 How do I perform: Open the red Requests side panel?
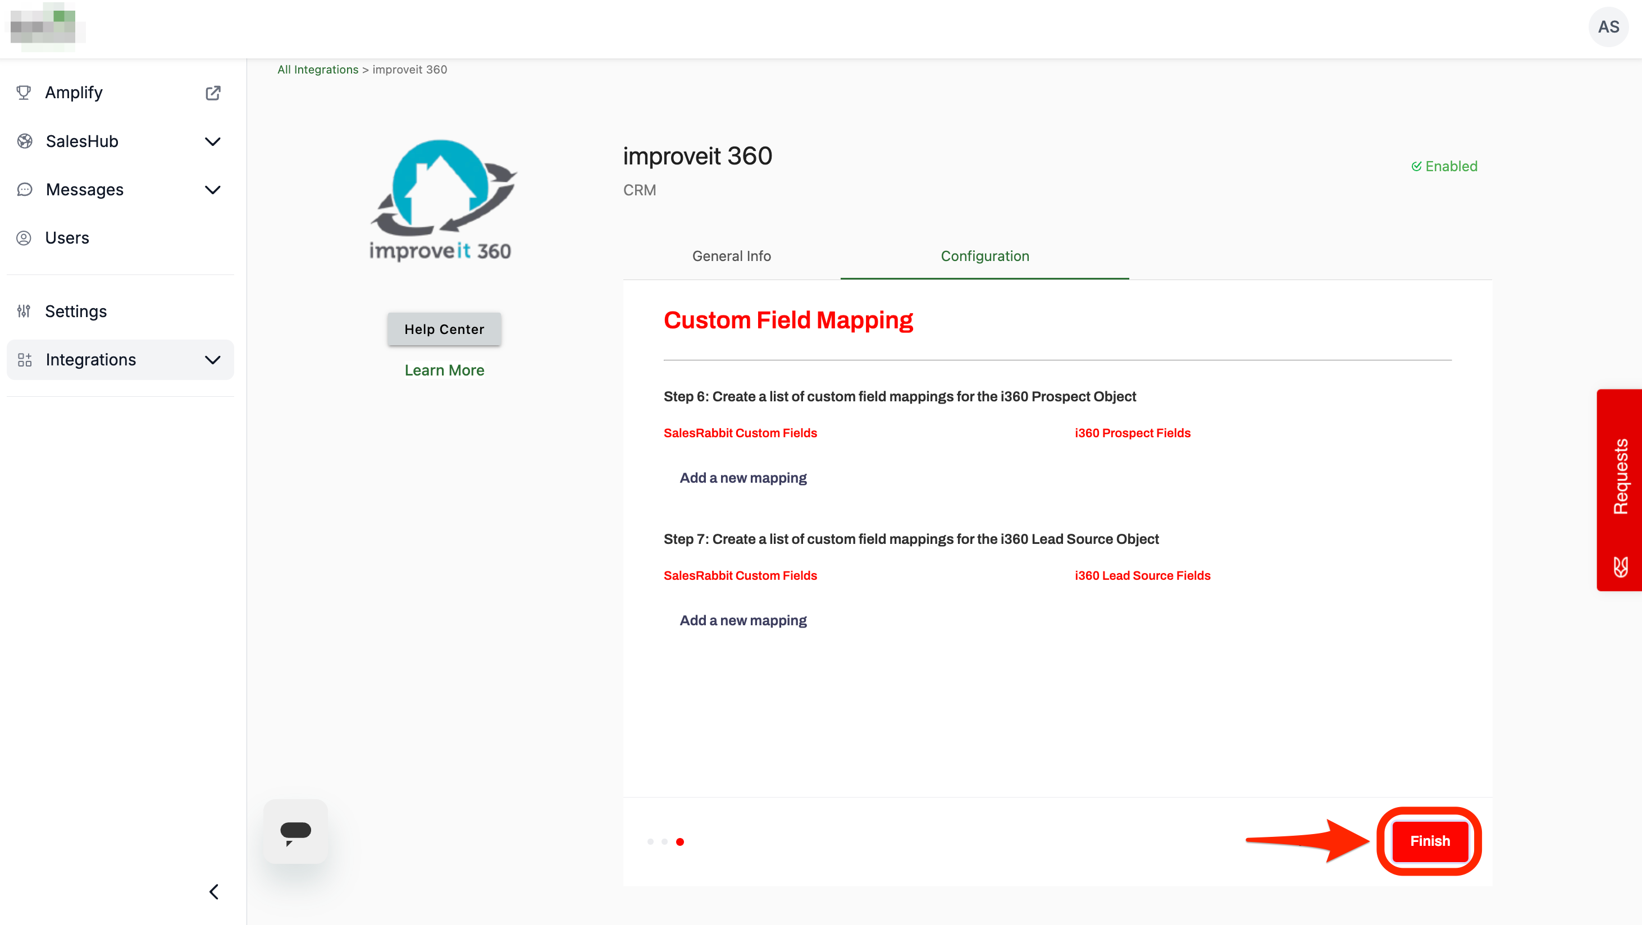tap(1619, 489)
